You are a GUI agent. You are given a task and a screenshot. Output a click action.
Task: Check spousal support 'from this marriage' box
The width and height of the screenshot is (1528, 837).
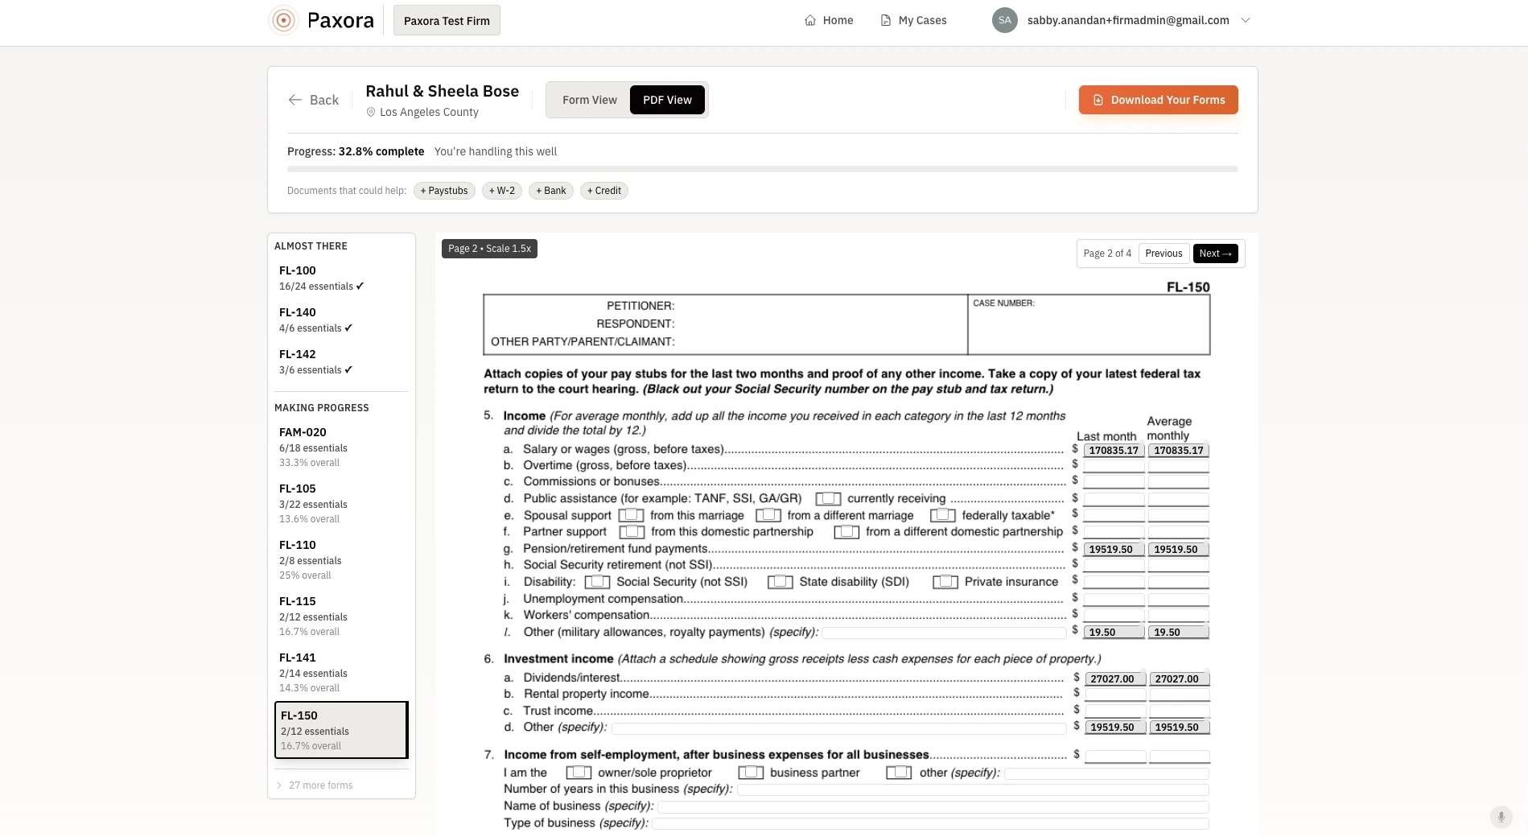click(631, 515)
